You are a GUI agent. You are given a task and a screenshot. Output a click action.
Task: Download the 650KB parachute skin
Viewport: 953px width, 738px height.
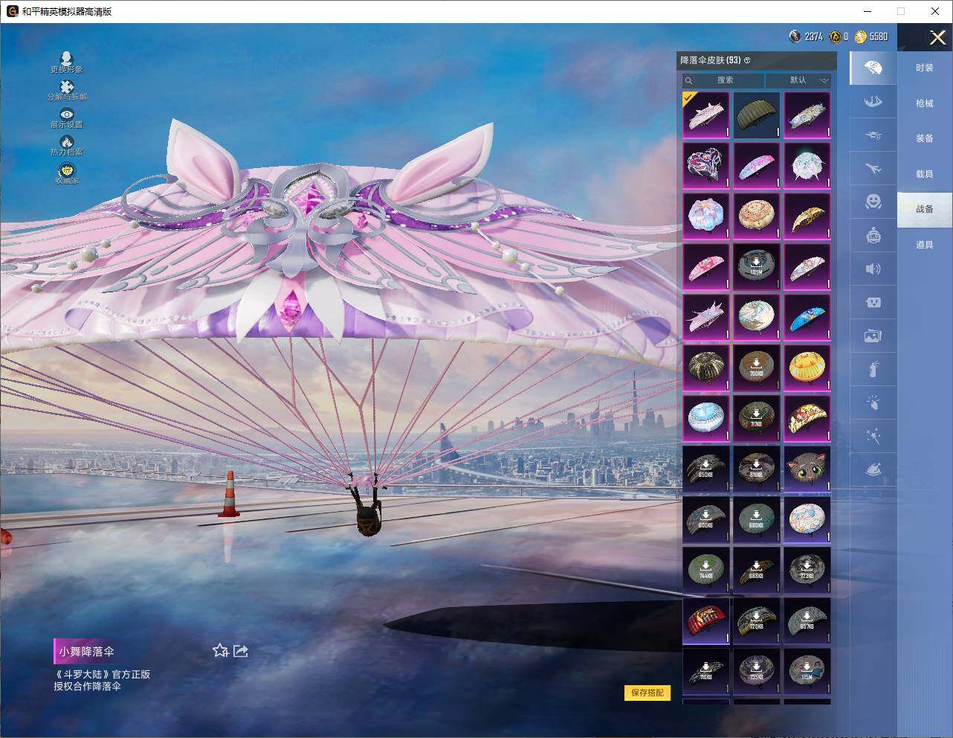click(x=705, y=469)
